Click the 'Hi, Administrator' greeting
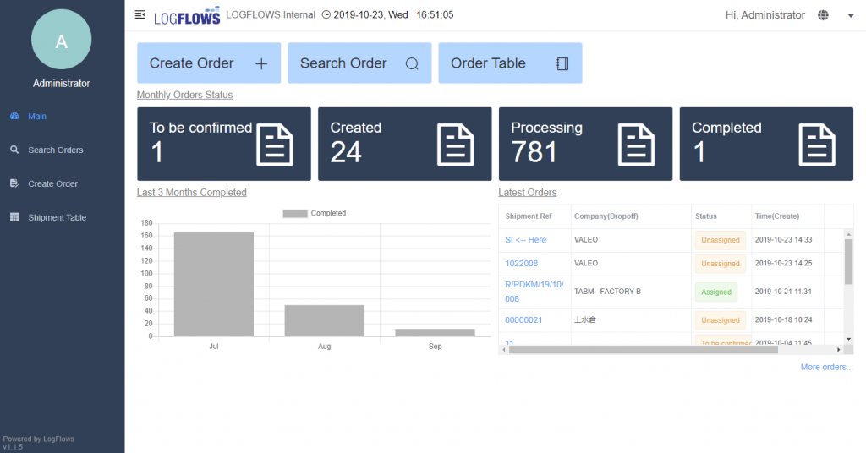 point(765,15)
